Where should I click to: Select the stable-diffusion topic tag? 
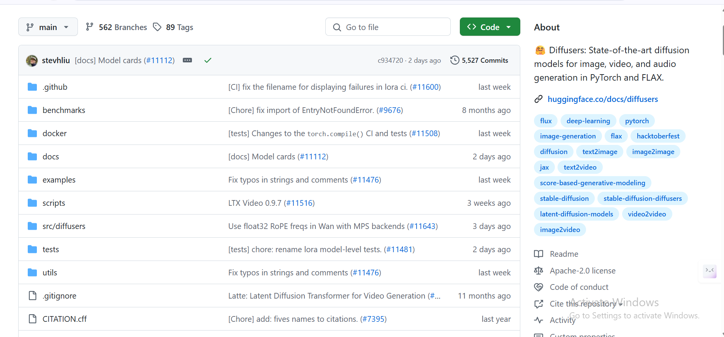pos(564,199)
